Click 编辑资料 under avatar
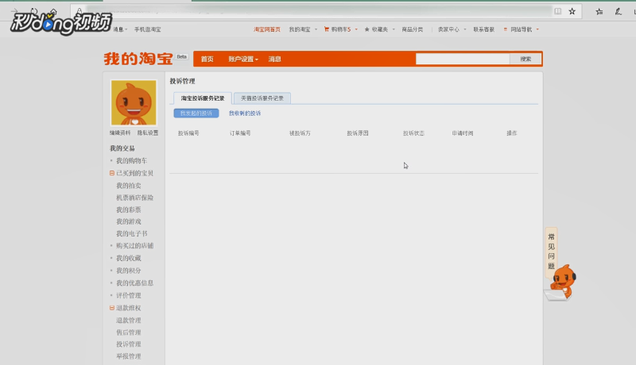Viewport: 636px width, 365px height. tap(120, 133)
